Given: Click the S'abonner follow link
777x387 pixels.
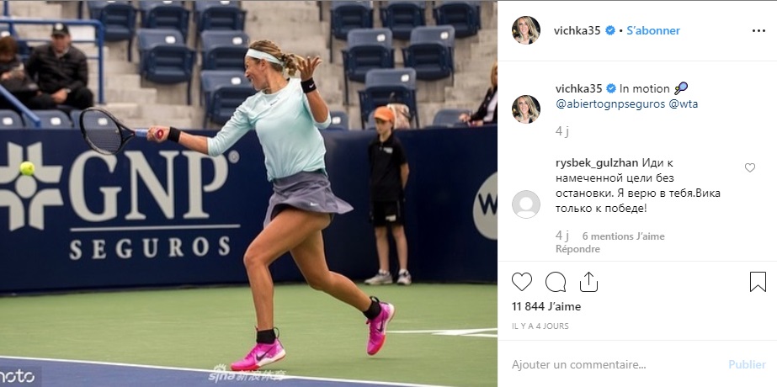Looking at the screenshot, I should coord(653,31).
